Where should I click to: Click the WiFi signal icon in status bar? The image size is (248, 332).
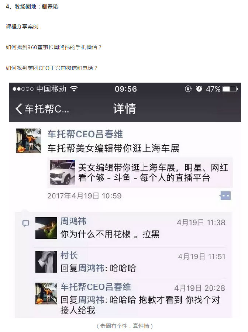[74, 89]
